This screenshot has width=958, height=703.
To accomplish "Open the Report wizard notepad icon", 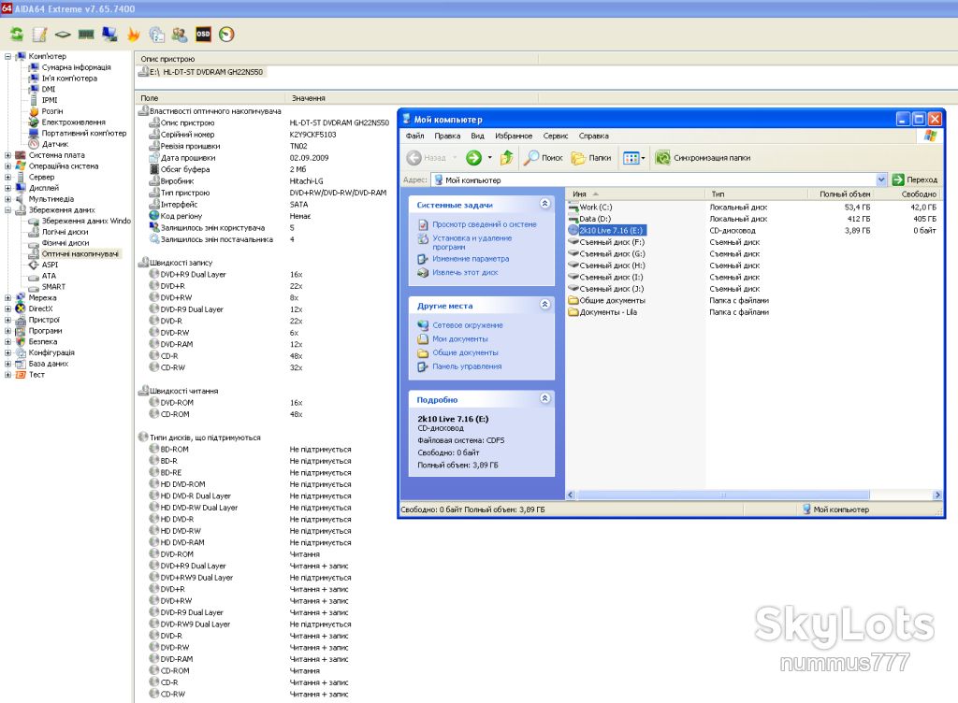I will tap(39, 35).
